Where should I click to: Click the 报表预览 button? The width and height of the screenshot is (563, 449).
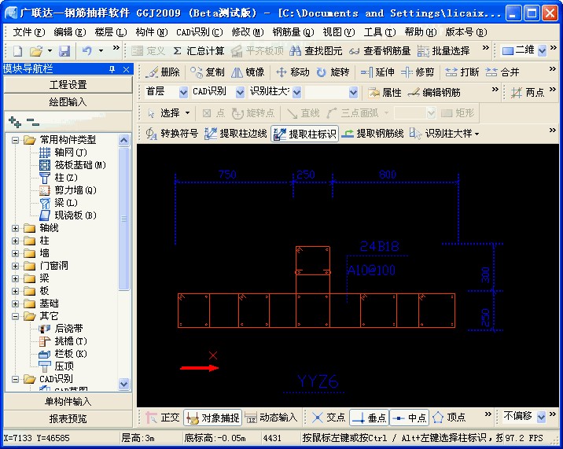68,418
